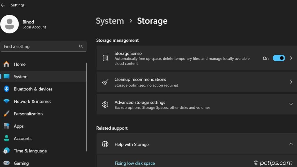This screenshot has width=297, height=167.
Task: Click the Local Account text
Action: click(34, 27)
